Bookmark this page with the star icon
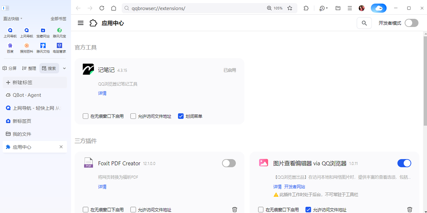 pyautogui.click(x=290, y=8)
